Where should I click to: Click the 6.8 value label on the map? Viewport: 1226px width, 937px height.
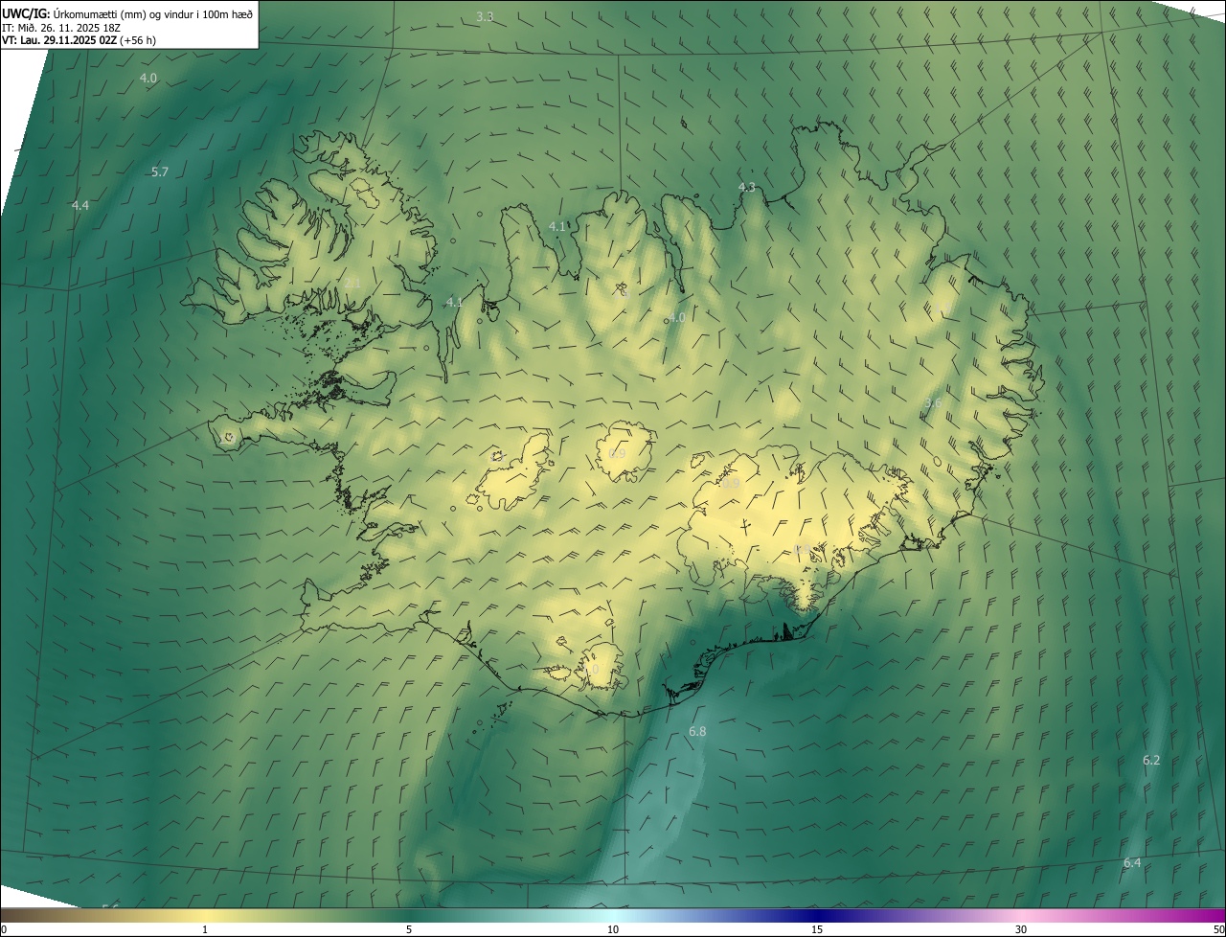coord(697,732)
